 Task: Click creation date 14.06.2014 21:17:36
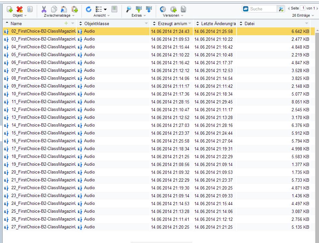(x=170, y=94)
